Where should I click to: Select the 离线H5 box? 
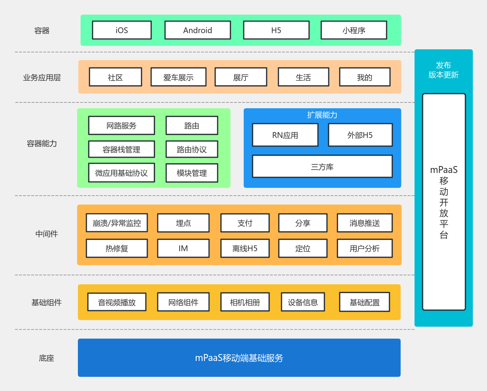[245, 248]
